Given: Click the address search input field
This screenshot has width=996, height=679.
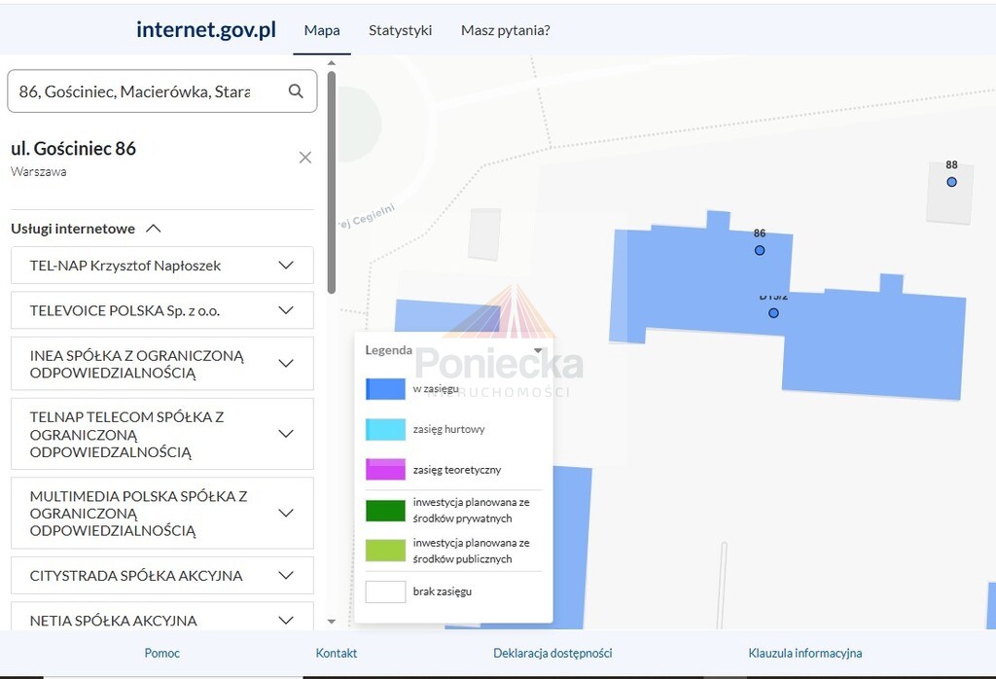Looking at the screenshot, I should (x=146, y=91).
